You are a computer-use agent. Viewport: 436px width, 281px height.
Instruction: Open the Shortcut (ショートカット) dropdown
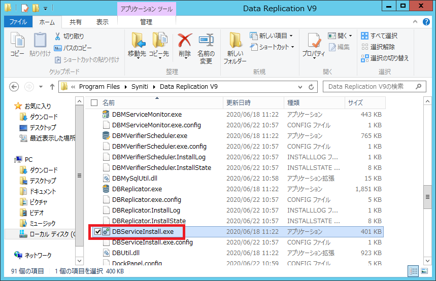coord(292,47)
